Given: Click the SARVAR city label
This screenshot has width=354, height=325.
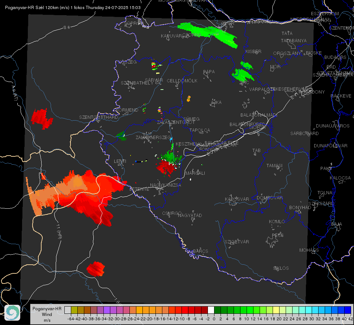Looking at the screenshot, I should click(154, 80).
